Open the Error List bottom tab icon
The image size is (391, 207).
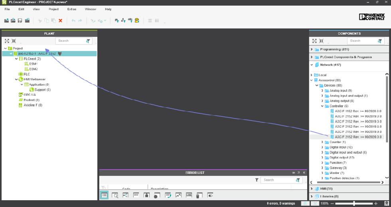click(x=104, y=195)
